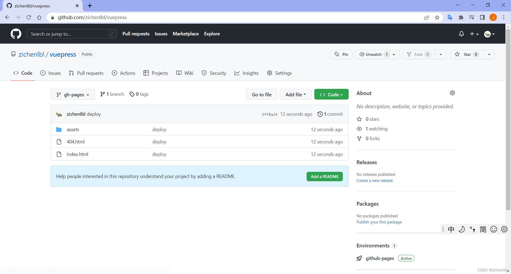Follow Publish your first package link
Screen dimensions: 511x274
379,222
